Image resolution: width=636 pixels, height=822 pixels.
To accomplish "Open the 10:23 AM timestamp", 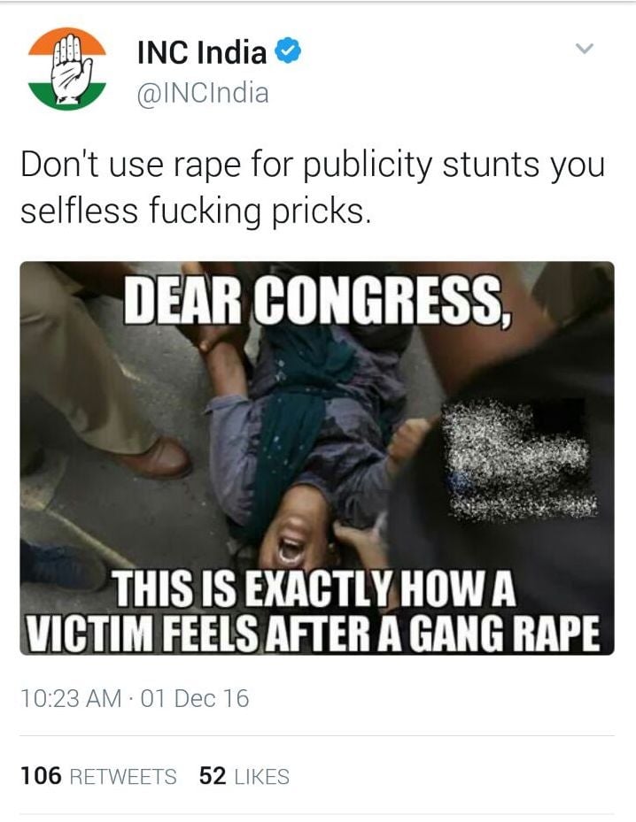I will click(x=71, y=698).
